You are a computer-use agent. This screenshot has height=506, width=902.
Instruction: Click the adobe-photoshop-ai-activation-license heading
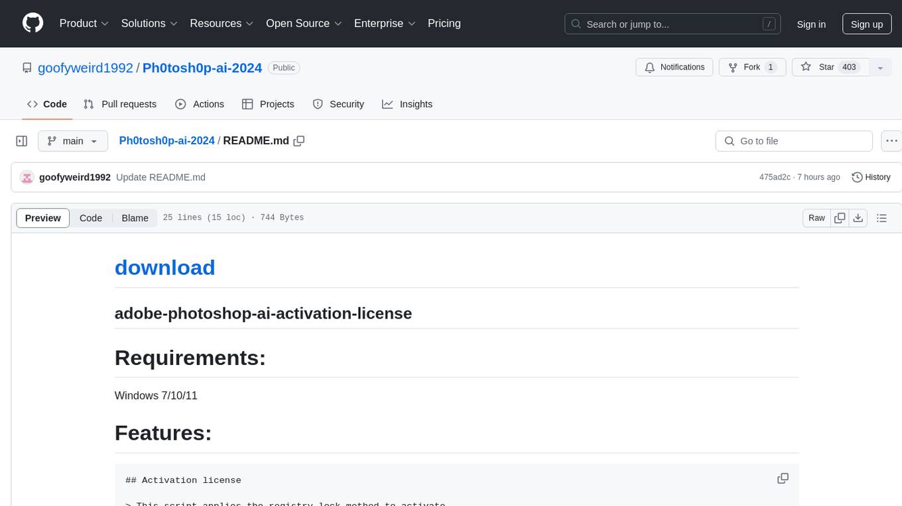coord(263,313)
